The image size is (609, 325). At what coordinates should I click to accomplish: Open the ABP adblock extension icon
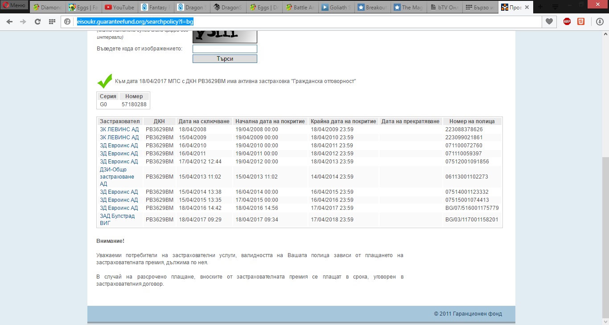[567, 21]
